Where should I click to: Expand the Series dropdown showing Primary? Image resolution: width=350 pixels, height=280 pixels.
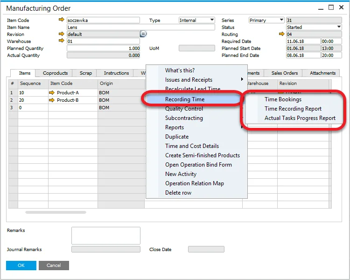[281, 20]
